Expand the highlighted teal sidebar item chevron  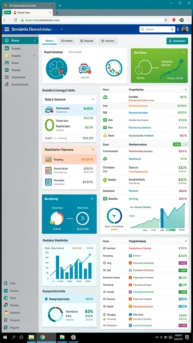pos(35,41)
